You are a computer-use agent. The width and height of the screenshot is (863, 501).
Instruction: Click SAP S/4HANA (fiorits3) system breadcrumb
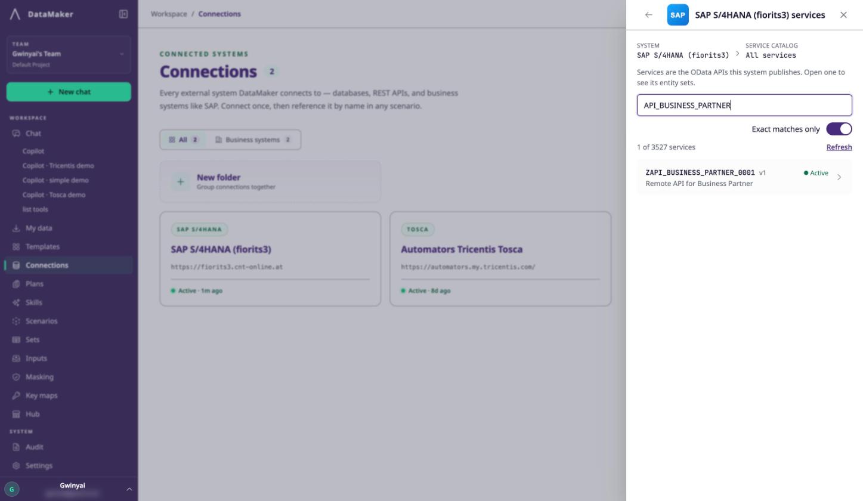click(x=683, y=55)
